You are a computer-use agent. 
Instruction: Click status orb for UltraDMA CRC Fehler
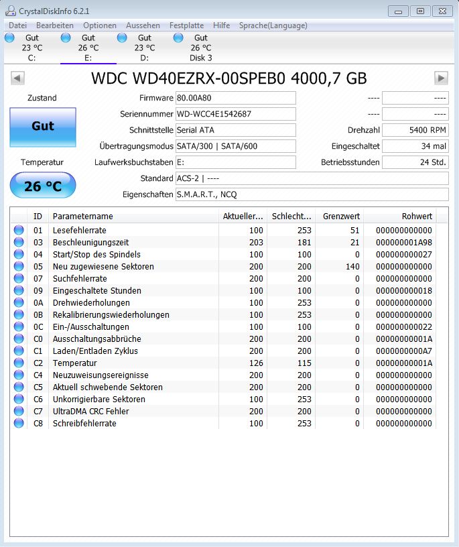[19, 411]
